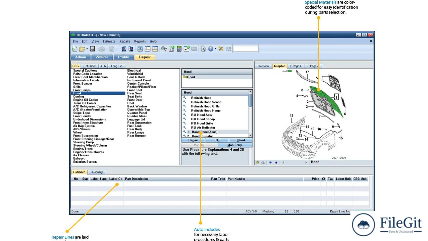Open the P-Page 28 tab
The width and height of the screenshot is (428, 241).
click(x=314, y=66)
